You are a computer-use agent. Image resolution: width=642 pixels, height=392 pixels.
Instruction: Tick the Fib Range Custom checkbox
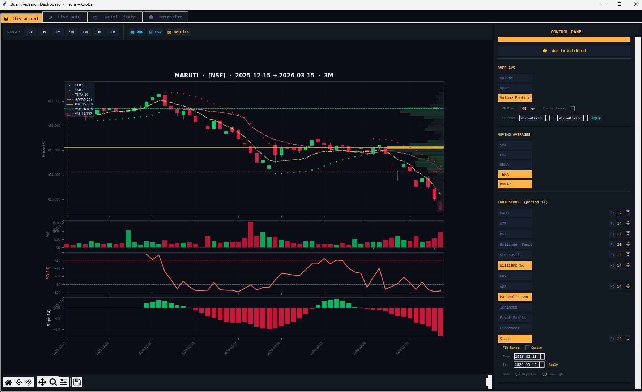click(527, 348)
